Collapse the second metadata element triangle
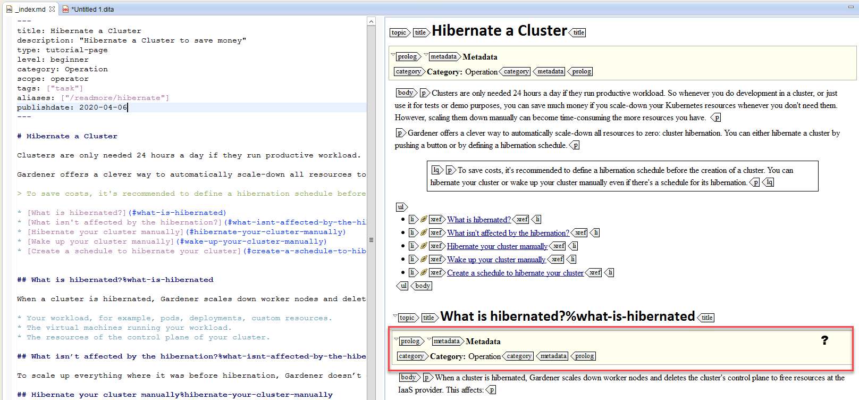This screenshot has width=859, height=400. 429,339
